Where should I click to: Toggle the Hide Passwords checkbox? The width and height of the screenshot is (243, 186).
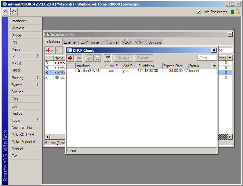pyautogui.click(x=199, y=12)
